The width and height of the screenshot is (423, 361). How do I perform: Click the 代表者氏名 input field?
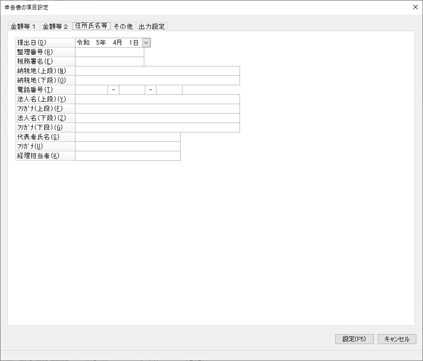(127, 137)
